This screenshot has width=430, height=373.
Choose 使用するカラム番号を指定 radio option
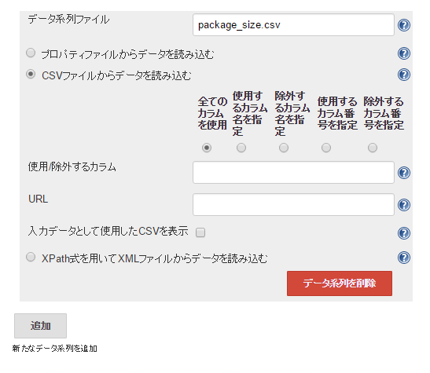pos(326,148)
